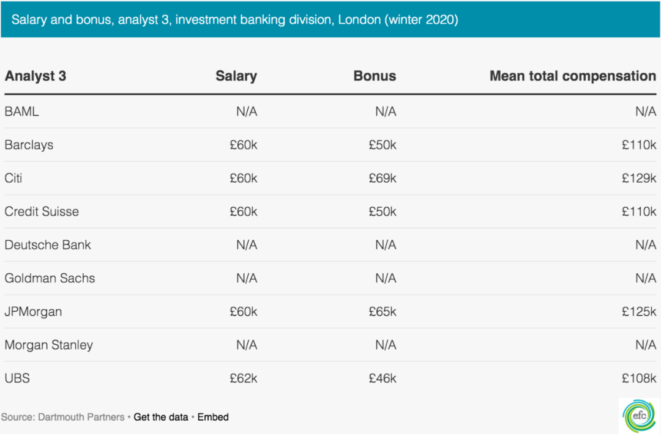Click the BAML row label
The width and height of the screenshot is (661, 434).
click(21, 112)
